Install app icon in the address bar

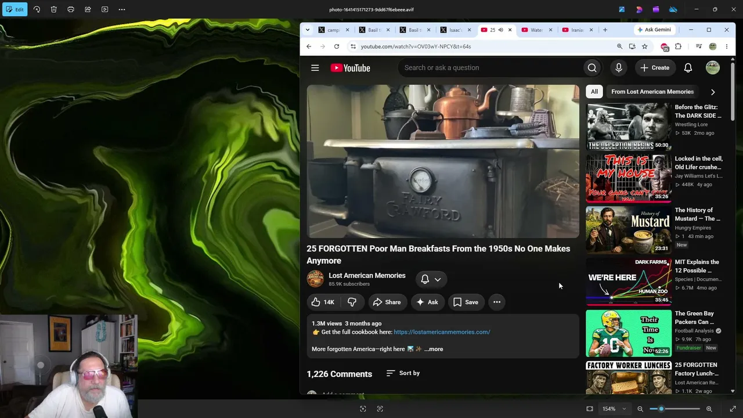coord(632,46)
